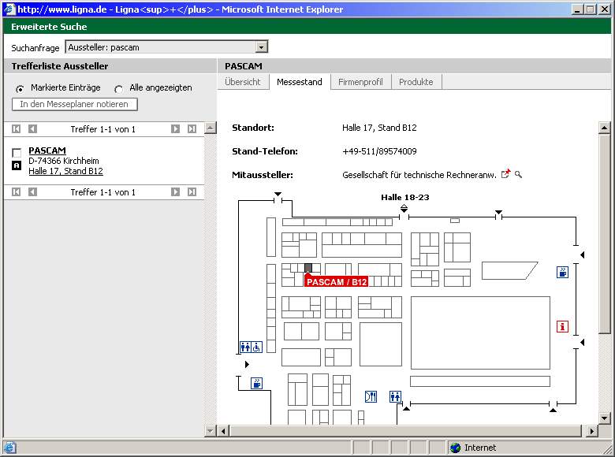615x457 pixels.
Task: Open the PASCAM exhibitor link
Action: pos(47,150)
